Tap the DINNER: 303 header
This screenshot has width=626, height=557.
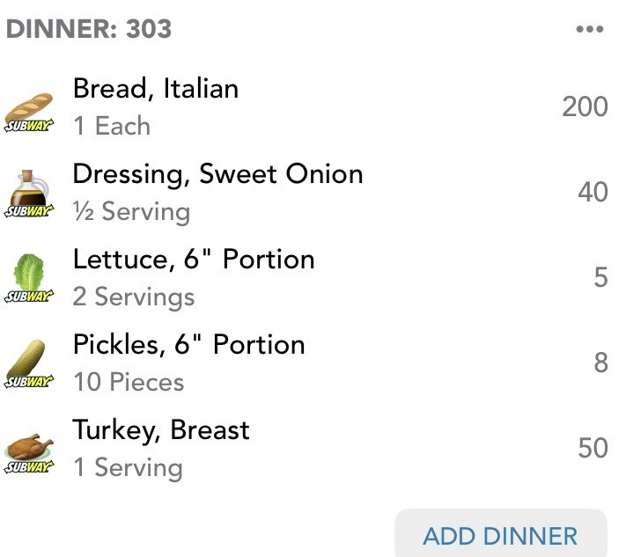[89, 29]
